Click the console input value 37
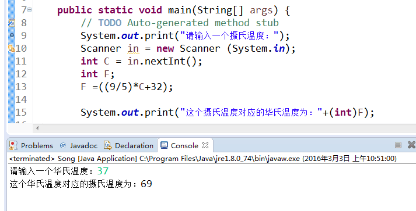Image resolution: width=416 pixels, height=211 pixels. coord(103,171)
